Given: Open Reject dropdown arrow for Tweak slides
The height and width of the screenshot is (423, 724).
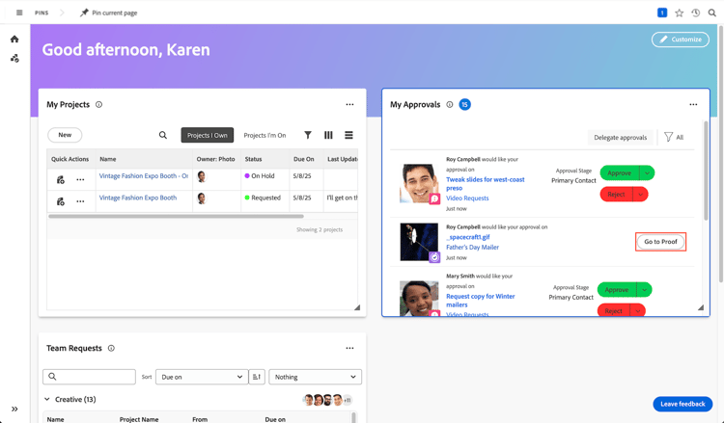Looking at the screenshot, I should click(640, 195).
